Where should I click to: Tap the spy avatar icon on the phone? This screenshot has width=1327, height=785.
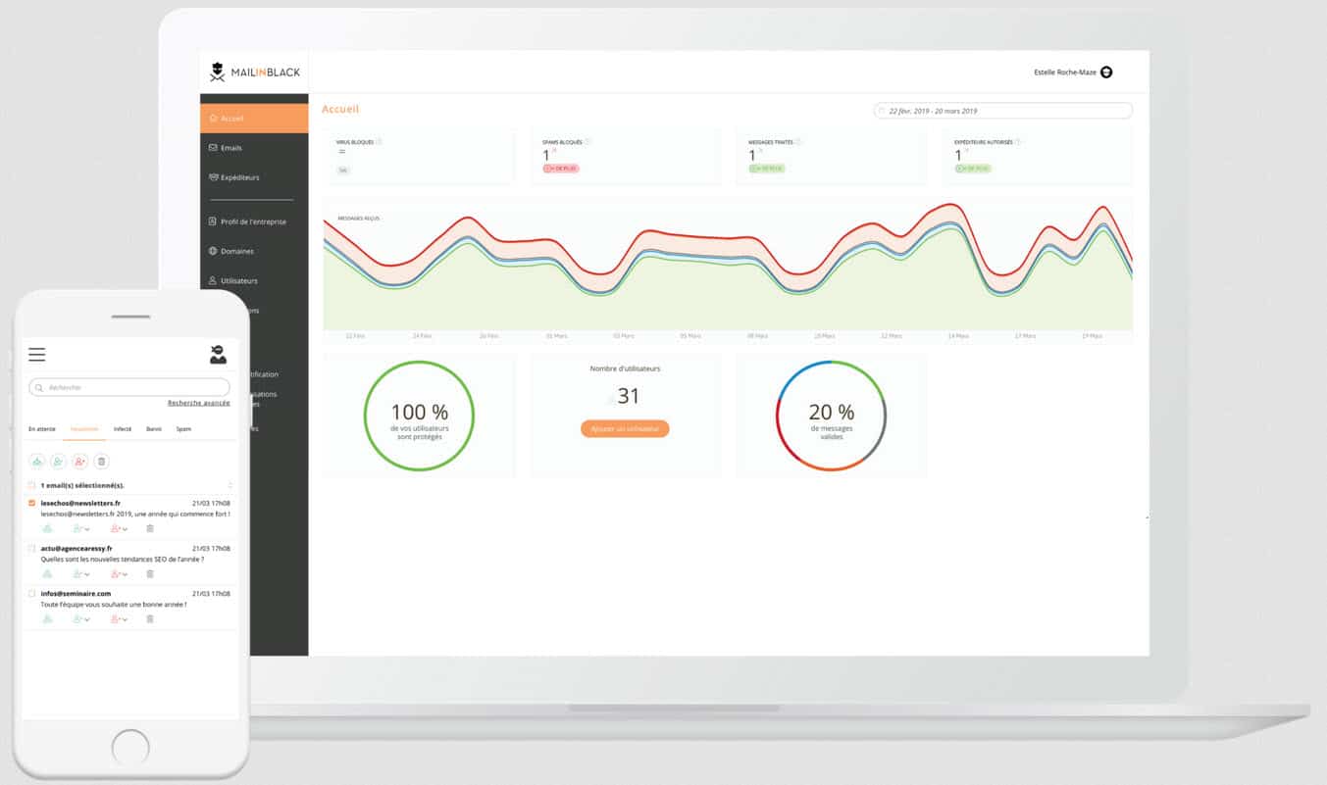click(x=218, y=355)
